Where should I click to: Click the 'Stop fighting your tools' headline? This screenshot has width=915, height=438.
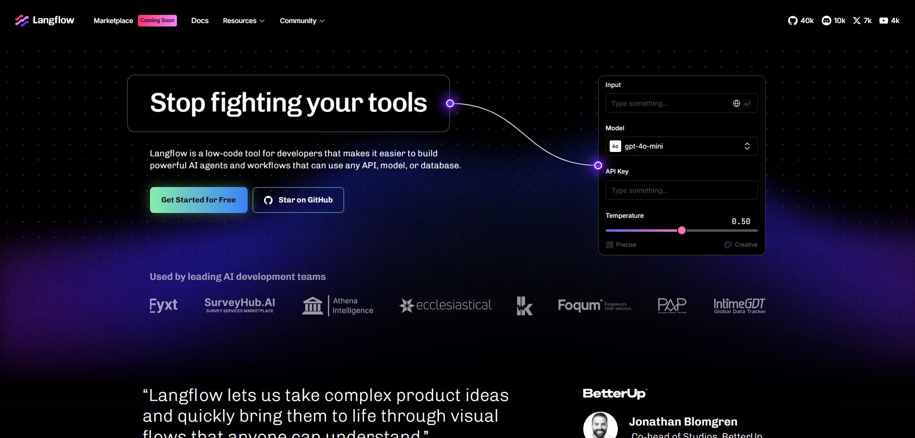tap(288, 103)
